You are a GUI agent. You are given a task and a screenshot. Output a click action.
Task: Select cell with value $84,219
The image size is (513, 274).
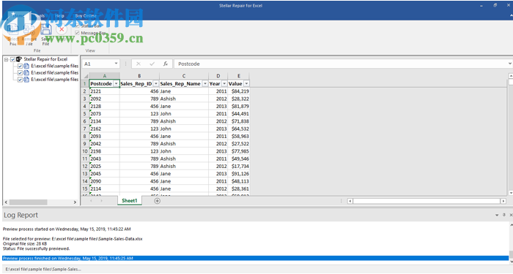point(239,91)
